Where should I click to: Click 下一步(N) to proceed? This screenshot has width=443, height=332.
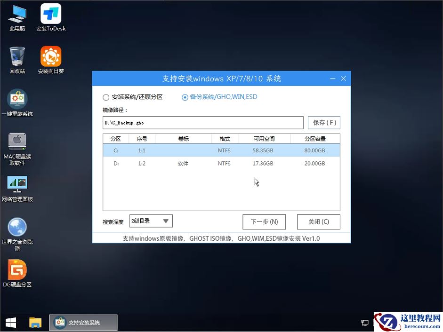(264, 221)
